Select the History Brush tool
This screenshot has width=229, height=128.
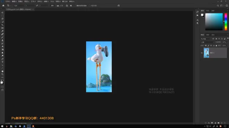(2, 43)
